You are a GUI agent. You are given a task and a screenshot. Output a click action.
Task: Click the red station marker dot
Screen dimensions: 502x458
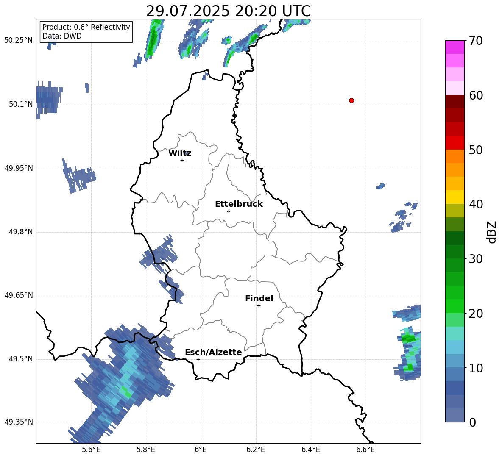click(351, 100)
